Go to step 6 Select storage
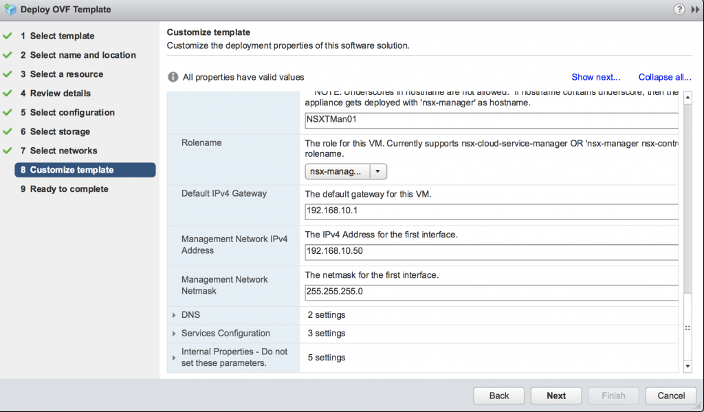 click(x=55, y=131)
